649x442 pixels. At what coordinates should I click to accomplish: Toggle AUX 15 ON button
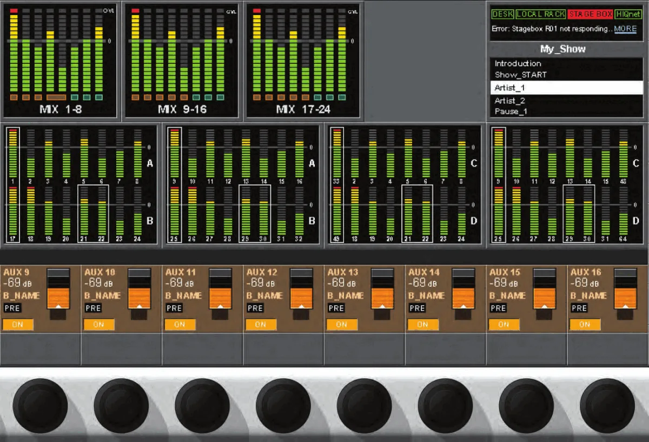tap(504, 325)
